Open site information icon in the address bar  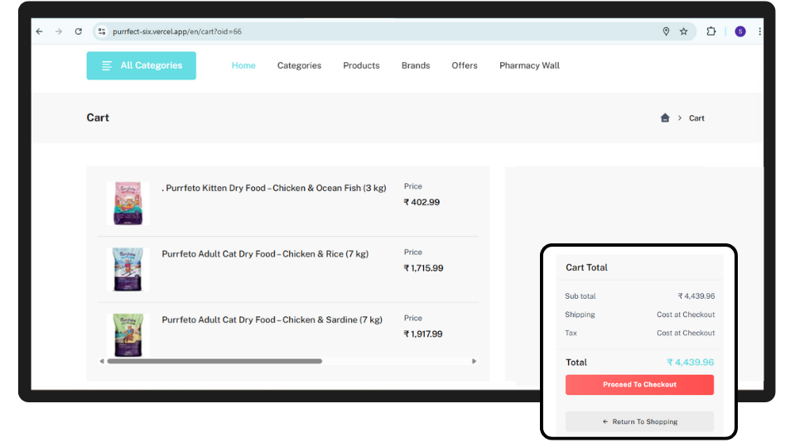(x=102, y=31)
